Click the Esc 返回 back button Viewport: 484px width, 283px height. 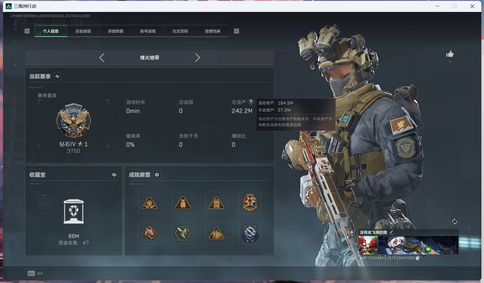[x=35, y=273]
